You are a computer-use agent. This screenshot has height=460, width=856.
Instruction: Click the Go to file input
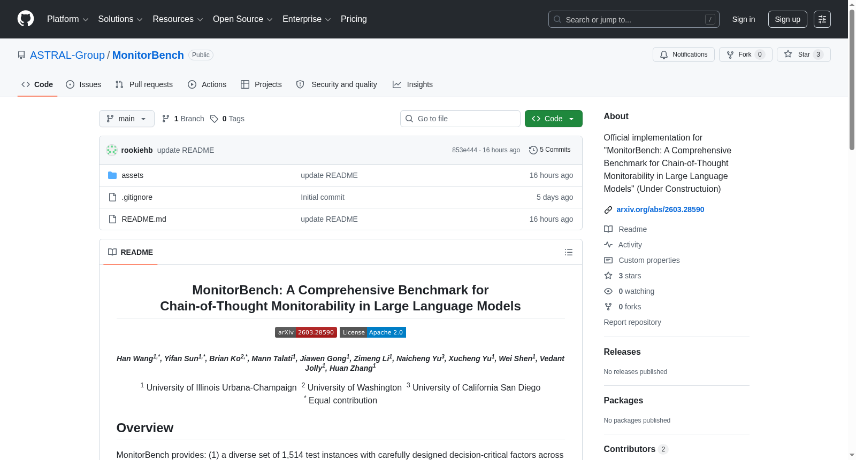(460, 119)
